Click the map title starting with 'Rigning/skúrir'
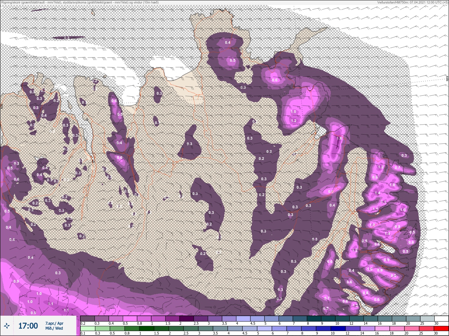The image size is (449, 336). click(x=80, y=2)
